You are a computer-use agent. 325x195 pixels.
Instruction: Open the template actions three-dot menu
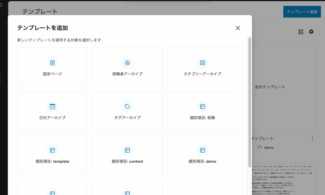click(312, 139)
